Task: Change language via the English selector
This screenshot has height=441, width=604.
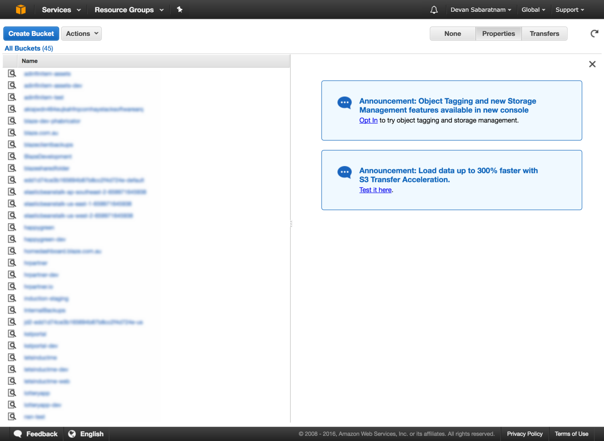Action: click(x=86, y=434)
